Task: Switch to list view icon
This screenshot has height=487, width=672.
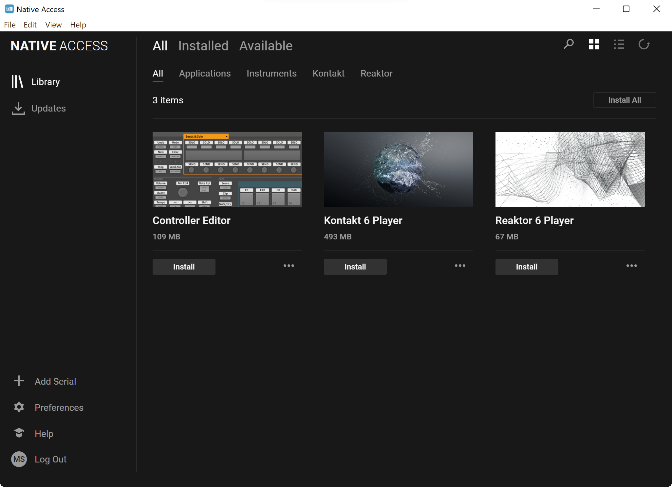Action: click(x=619, y=44)
